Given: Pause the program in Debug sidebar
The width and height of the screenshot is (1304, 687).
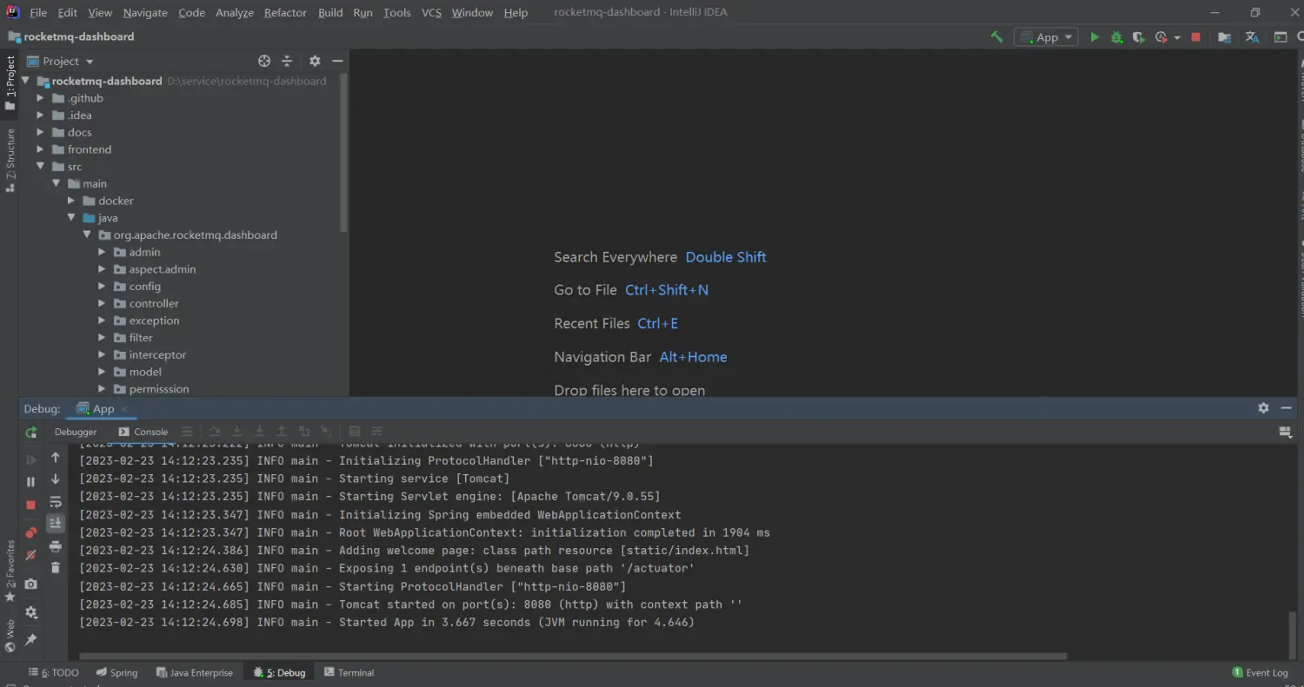Looking at the screenshot, I should click(x=31, y=481).
